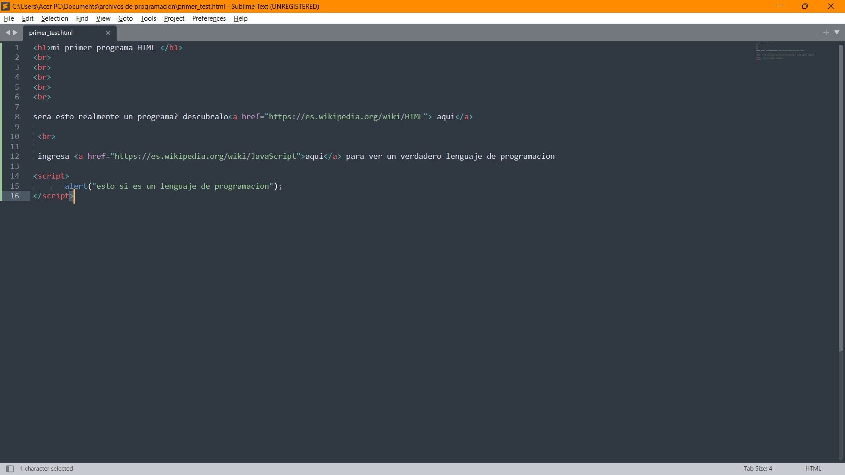This screenshot has height=475, width=845.
Task: Click the JavaScript wikipedia URL string on line 12
Action: [206, 157]
